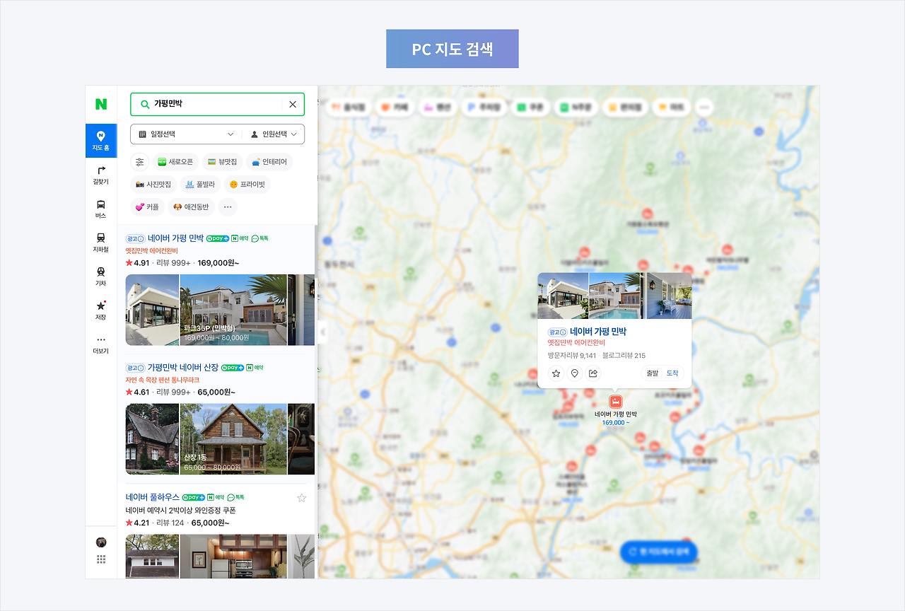Set as 출발 departure point in popup

click(653, 373)
